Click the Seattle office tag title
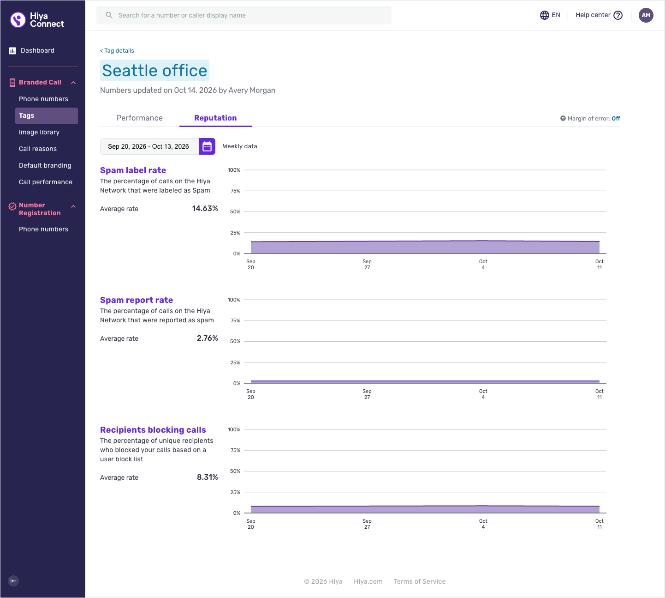The width and height of the screenshot is (665, 598). coord(154,71)
